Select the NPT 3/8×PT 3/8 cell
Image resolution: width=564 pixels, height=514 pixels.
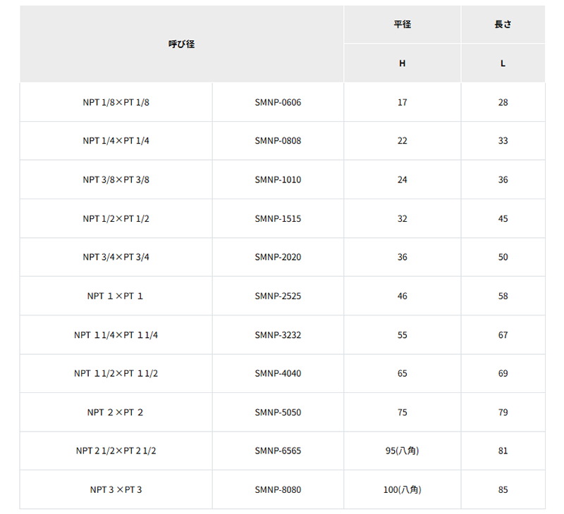coord(116,180)
